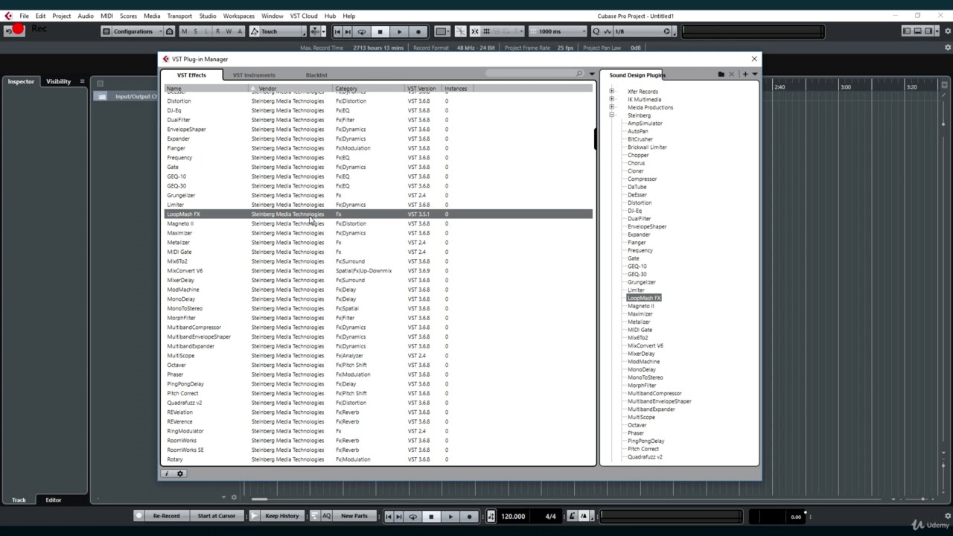Toggle Snap to zero crossing icon
Image resolution: width=953 pixels, height=536 pixels.
tap(460, 31)
